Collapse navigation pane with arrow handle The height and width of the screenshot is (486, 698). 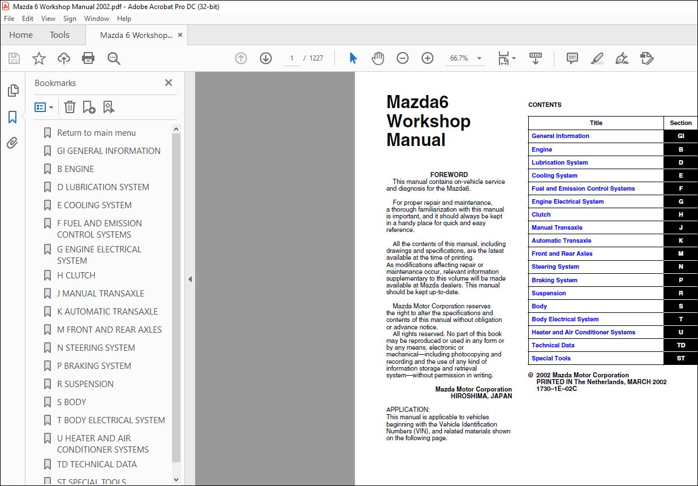[190, 279]
